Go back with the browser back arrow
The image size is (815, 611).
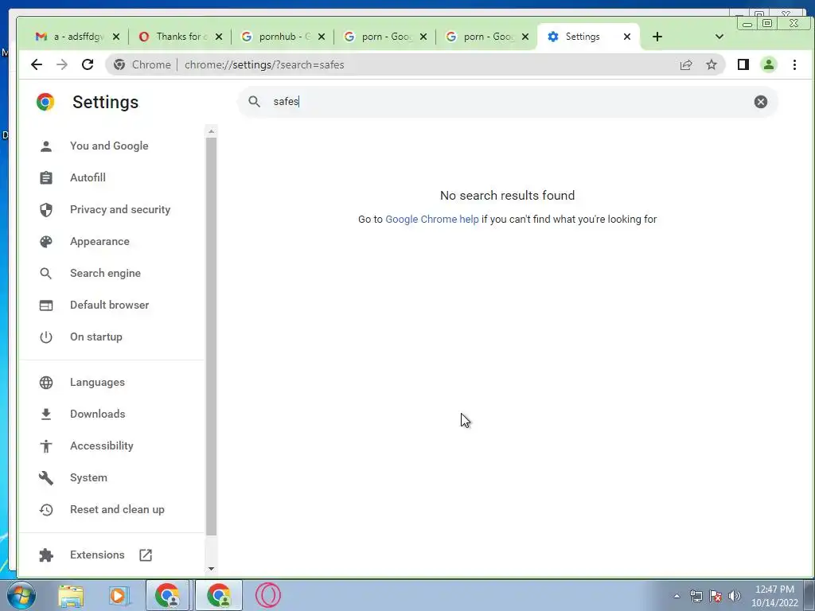pos(37,64)
